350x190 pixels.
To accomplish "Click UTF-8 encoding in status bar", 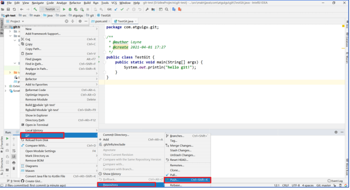I will pyautogui.click(x=296, y=185).
